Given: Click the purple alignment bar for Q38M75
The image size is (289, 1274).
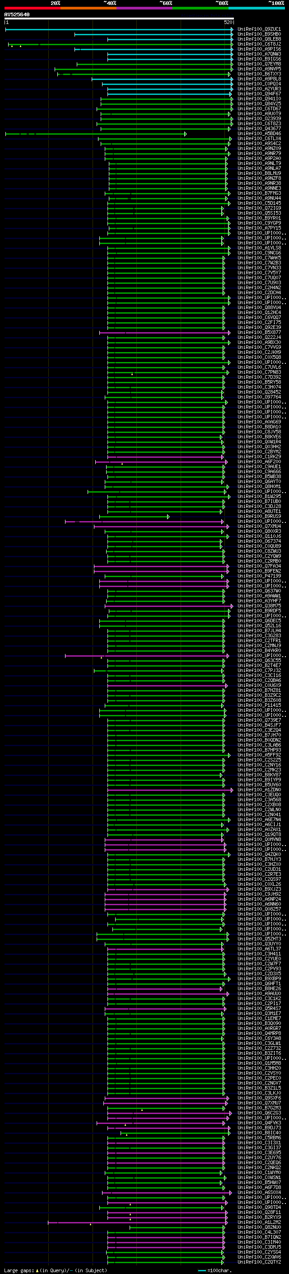Looking at the screenshot, I should click(169, 606).
